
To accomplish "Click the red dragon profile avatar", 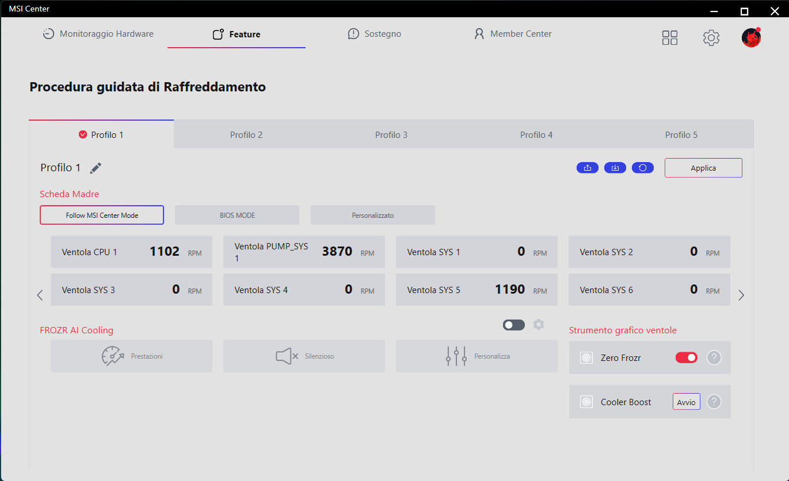I will [x=751, y=37].
